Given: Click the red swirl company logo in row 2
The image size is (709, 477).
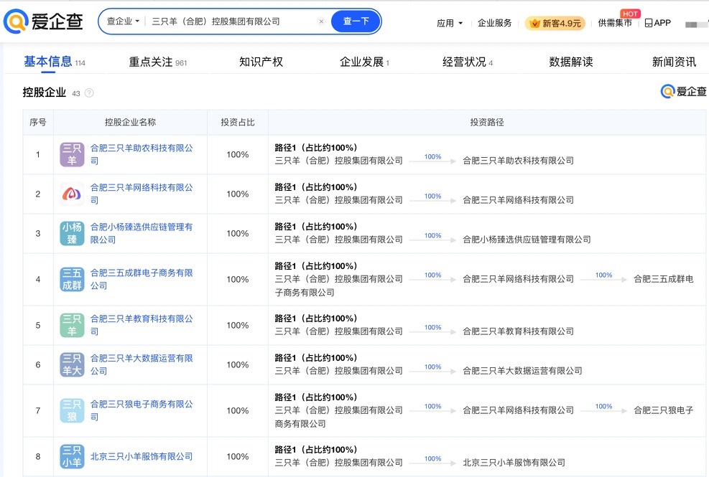Looking at the screenshot, I should [72, 194].
